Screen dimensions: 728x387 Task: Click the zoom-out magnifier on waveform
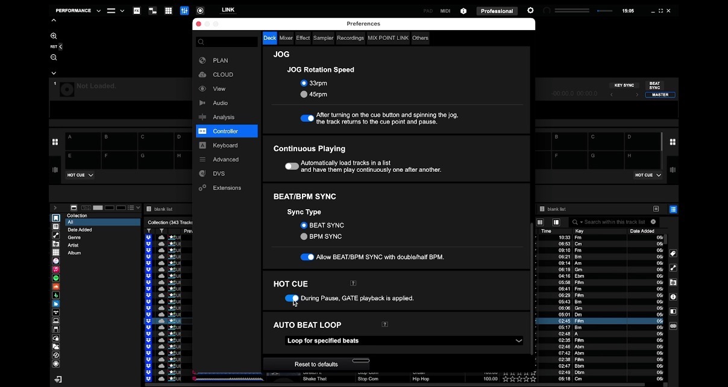[x=54, y=57]
